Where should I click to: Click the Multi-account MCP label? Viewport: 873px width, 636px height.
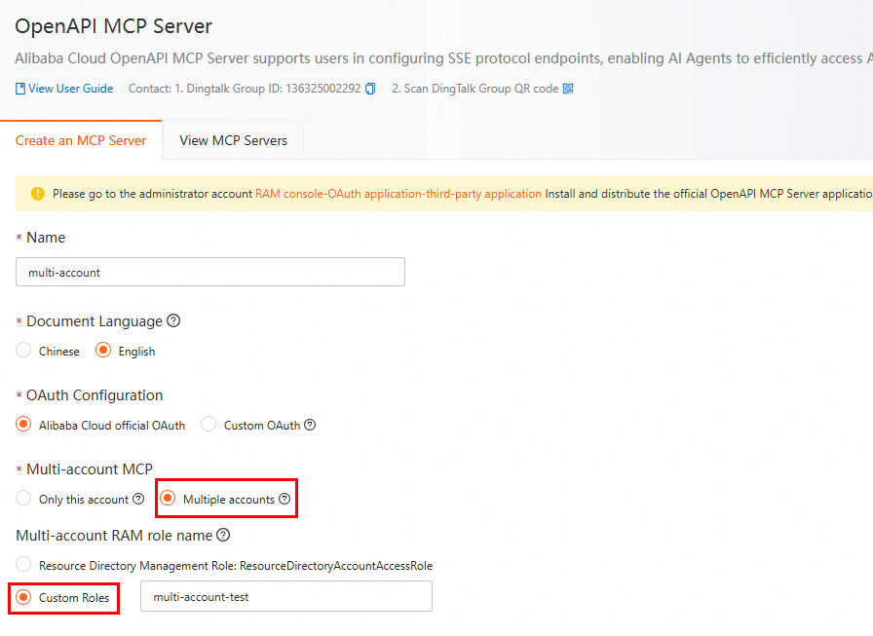[x=90, y=469]
